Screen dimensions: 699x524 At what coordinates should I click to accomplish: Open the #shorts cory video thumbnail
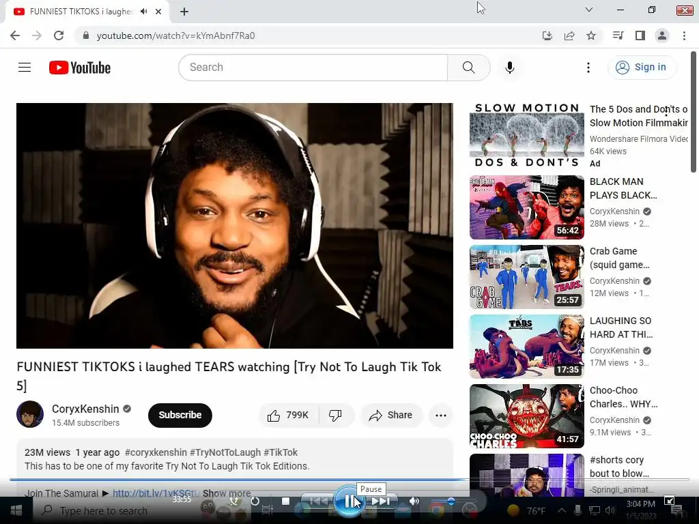pos(526,476)
